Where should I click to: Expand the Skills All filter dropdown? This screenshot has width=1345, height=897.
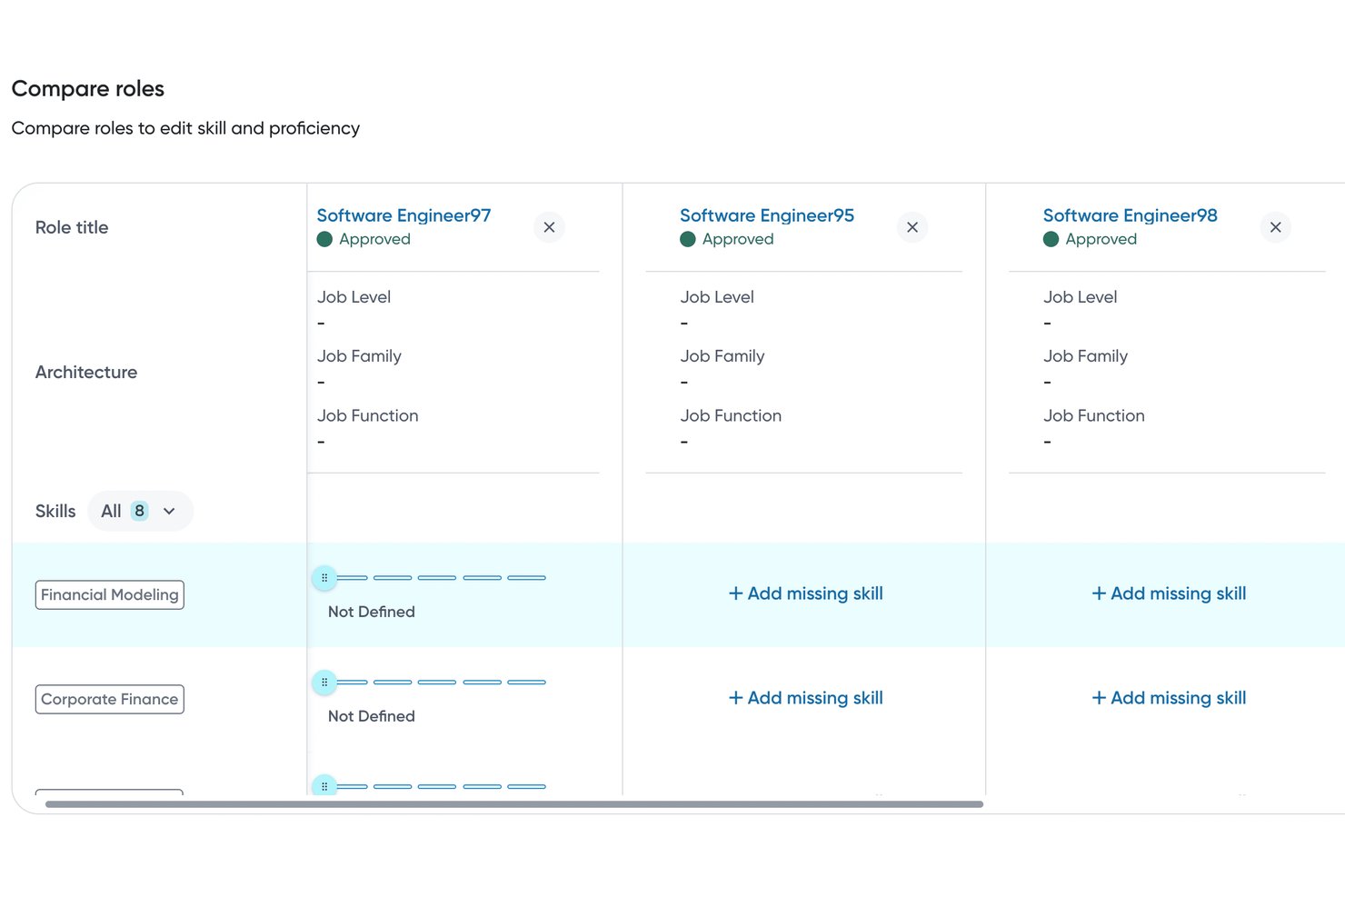(x=141, y=511)
